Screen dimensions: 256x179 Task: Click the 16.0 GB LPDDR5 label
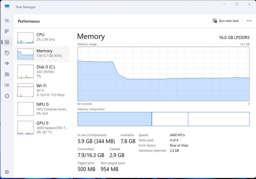point(234,38)
